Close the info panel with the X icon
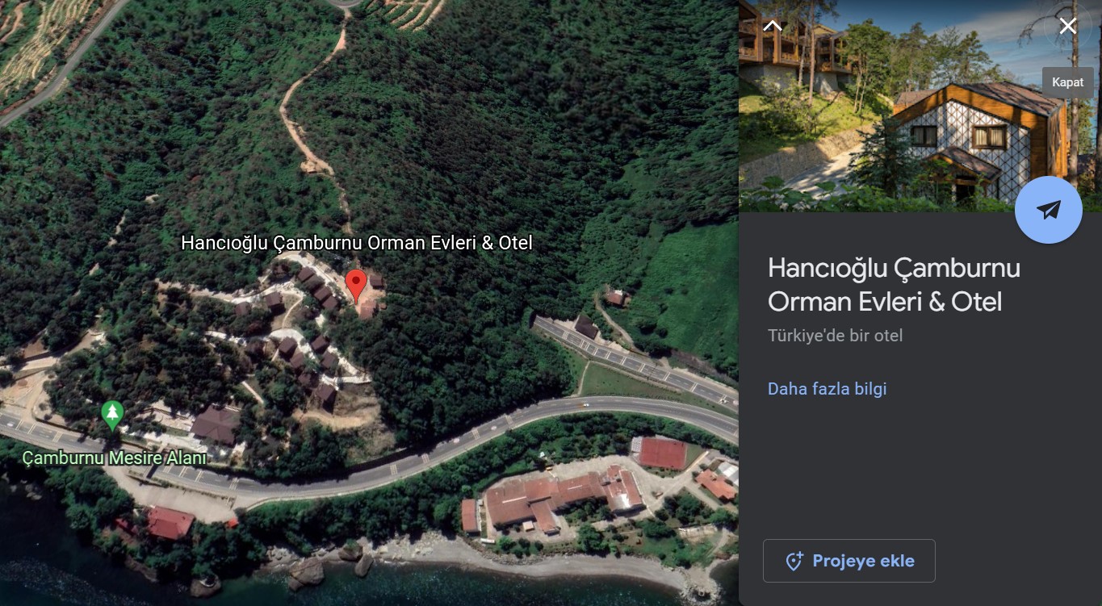Screen dimensions: 1102x606 (1067, 26)
